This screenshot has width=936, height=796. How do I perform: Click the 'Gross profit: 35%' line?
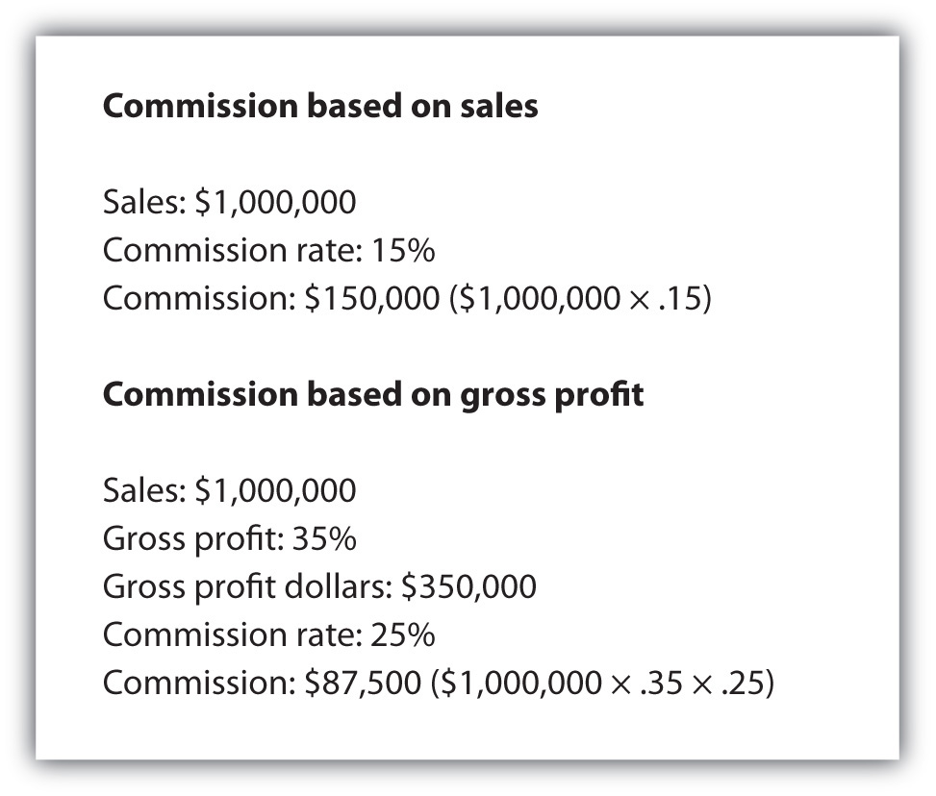(x=229, y=539)
